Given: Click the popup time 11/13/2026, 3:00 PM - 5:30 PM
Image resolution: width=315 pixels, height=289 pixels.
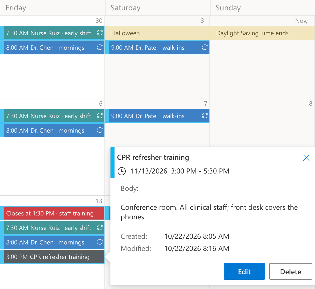Looking at the screenshot, I should pos(180,171).
